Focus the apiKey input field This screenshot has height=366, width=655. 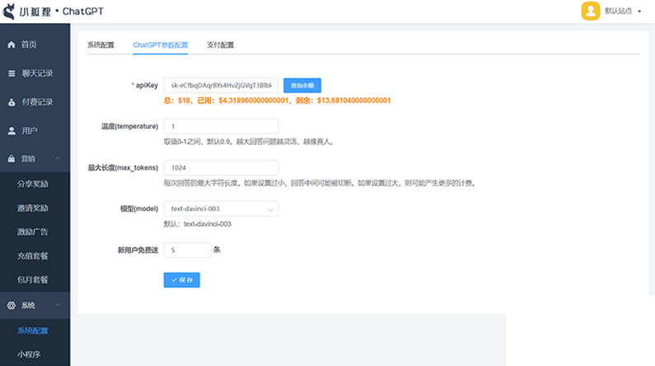221,85
